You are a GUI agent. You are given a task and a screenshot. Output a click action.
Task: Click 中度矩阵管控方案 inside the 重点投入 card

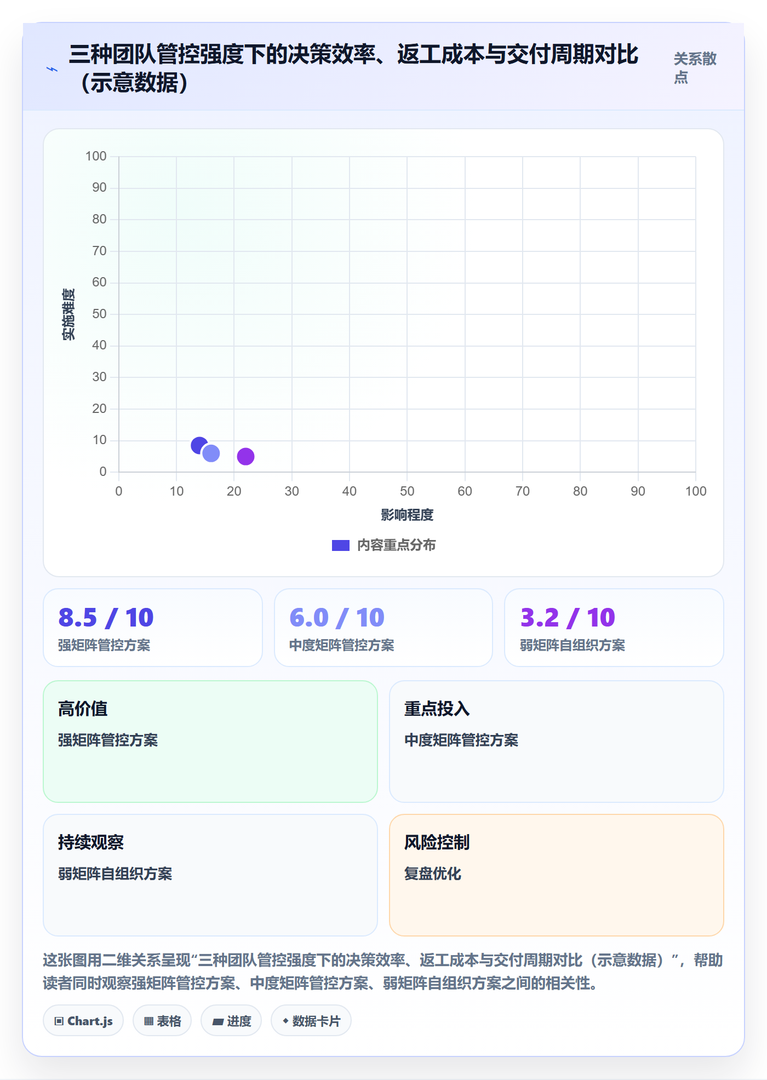pyautogui.click(x=461, y=740)
